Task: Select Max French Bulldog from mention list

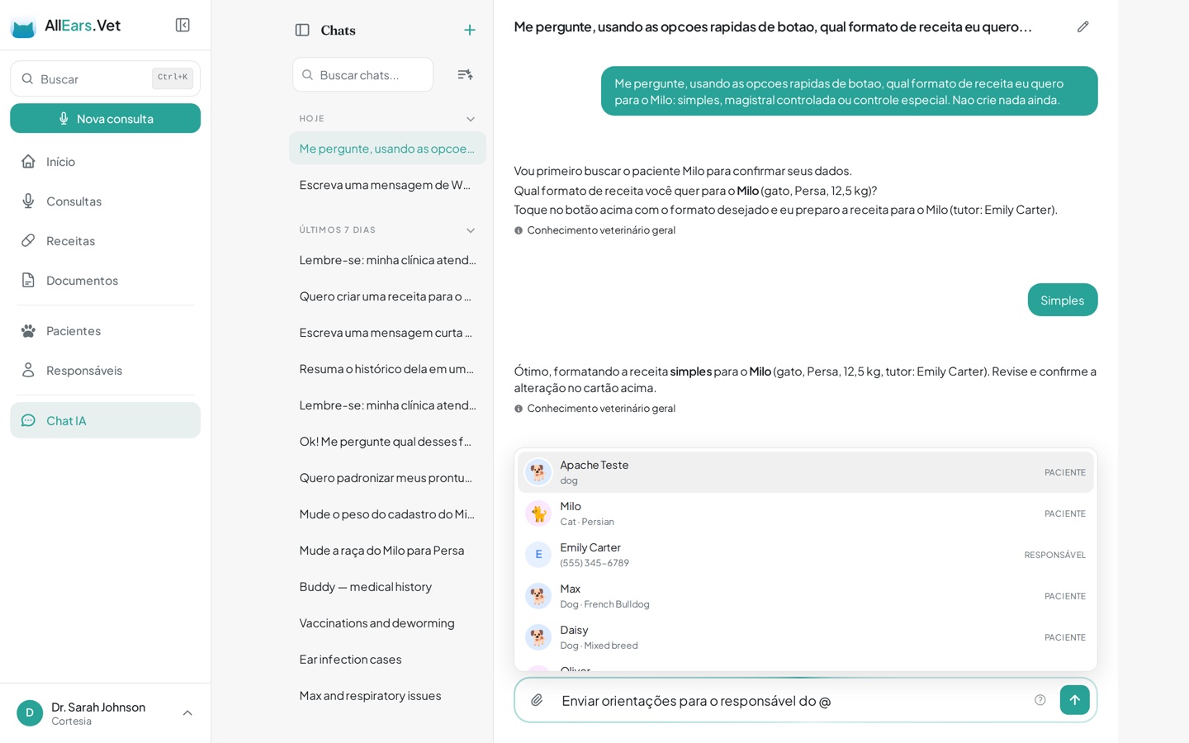Action: [805, 596]
